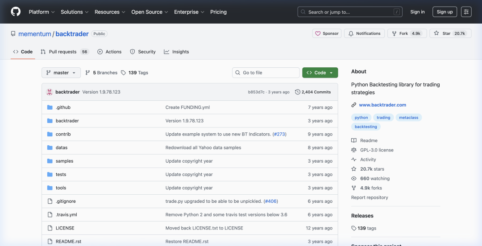Expand the Open Source menu
The width and height of the screenshot is (482, 246).
coord(150,12)
